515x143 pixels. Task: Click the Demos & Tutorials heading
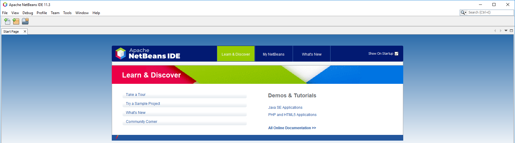point(292,96)
